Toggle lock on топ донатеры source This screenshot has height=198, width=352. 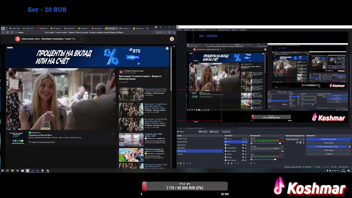pyautogui.click(x=246, y=148)
